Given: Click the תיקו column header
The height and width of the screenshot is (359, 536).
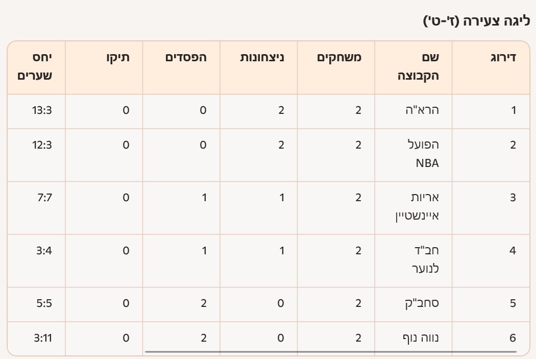Looking at the screenshot, I should pyautogui.click(x=117, y=57).
